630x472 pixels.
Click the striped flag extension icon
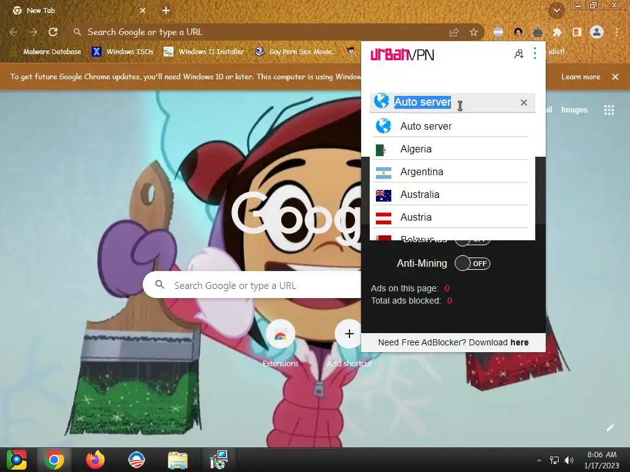[x=498, y=32]
